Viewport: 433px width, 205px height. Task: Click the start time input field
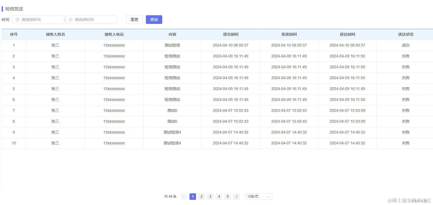click(38, 20)
